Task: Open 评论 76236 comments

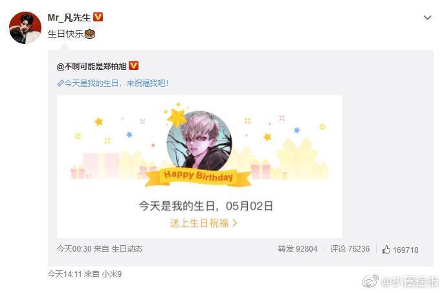Action: pos(350,249)
